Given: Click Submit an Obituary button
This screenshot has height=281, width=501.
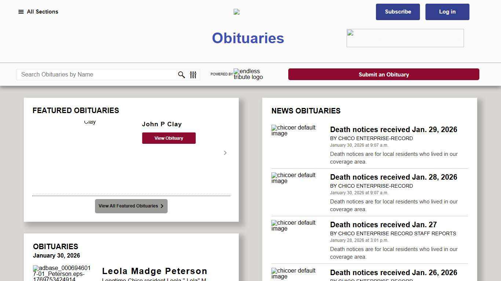Looking at the screenshot, I should point(384,74).
